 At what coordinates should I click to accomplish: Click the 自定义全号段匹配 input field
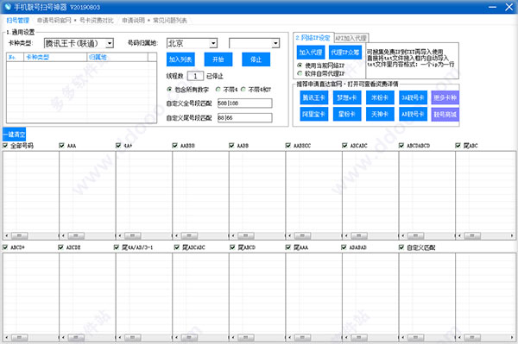[x=245, y=103]
